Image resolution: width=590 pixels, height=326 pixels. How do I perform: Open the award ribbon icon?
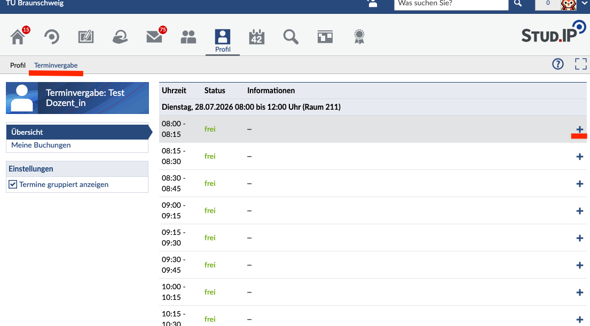[359, 37]
